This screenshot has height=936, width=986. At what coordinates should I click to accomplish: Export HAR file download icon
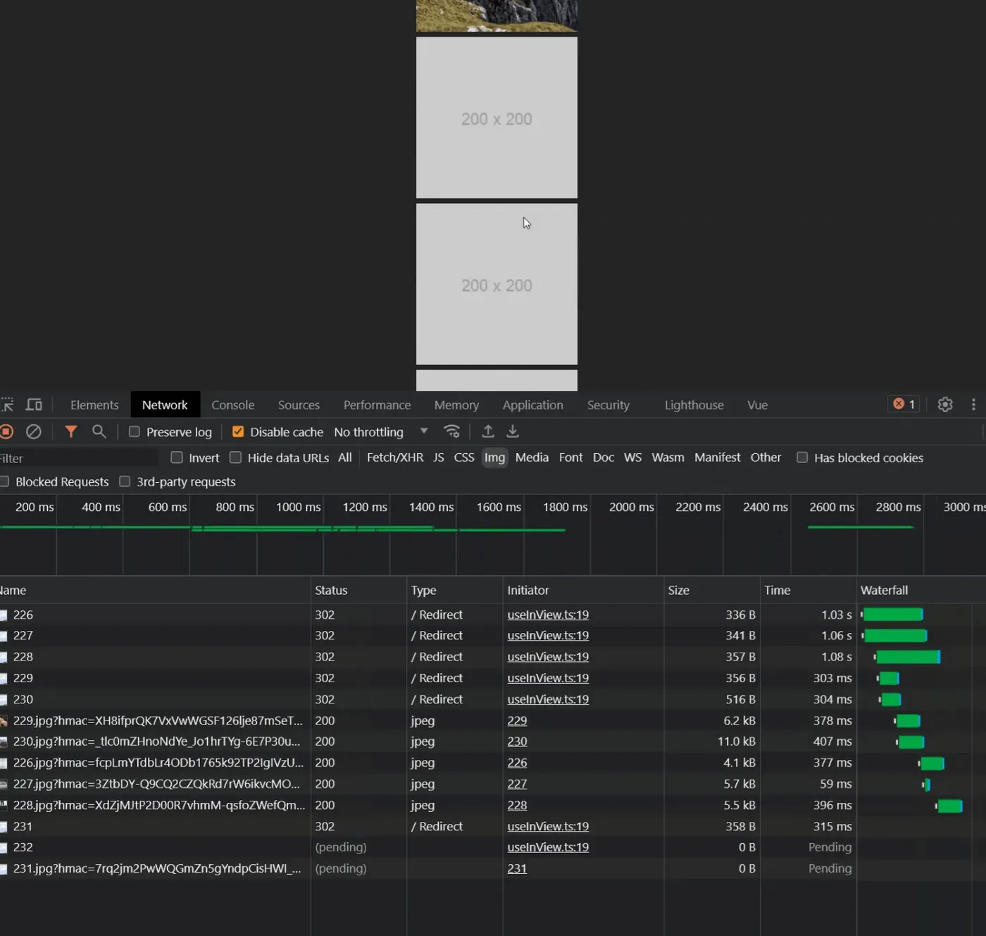coord(513,431)
